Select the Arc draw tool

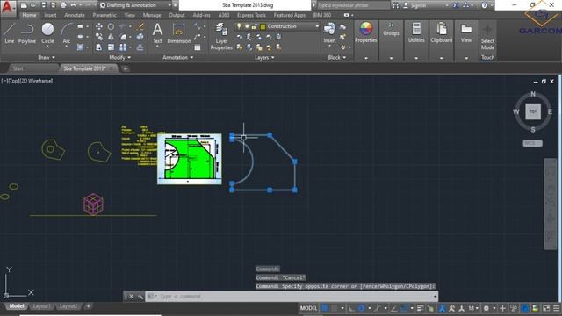pos(67,33)
